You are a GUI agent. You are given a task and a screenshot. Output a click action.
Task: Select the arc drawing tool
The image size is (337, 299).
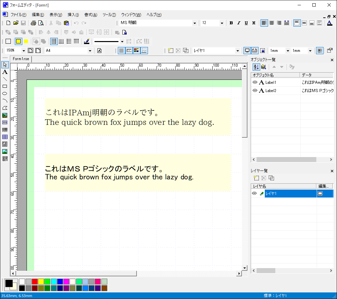click(x=5, y=101)
